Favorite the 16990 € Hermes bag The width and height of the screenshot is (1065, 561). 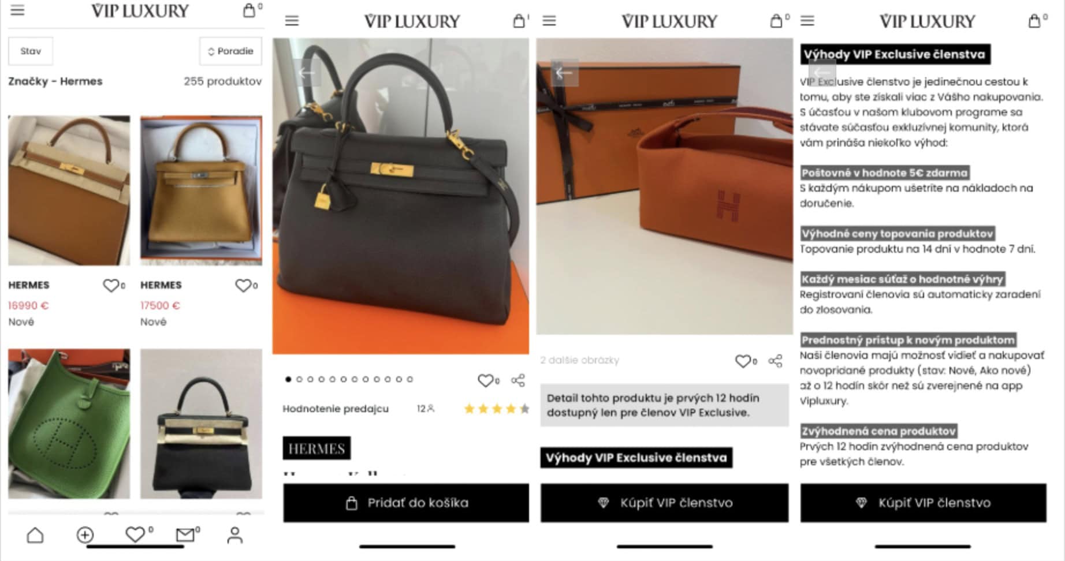pos(110,285)
